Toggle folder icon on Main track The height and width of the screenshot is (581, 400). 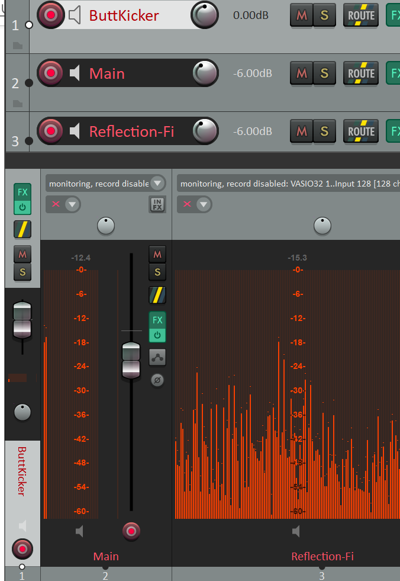17,104
